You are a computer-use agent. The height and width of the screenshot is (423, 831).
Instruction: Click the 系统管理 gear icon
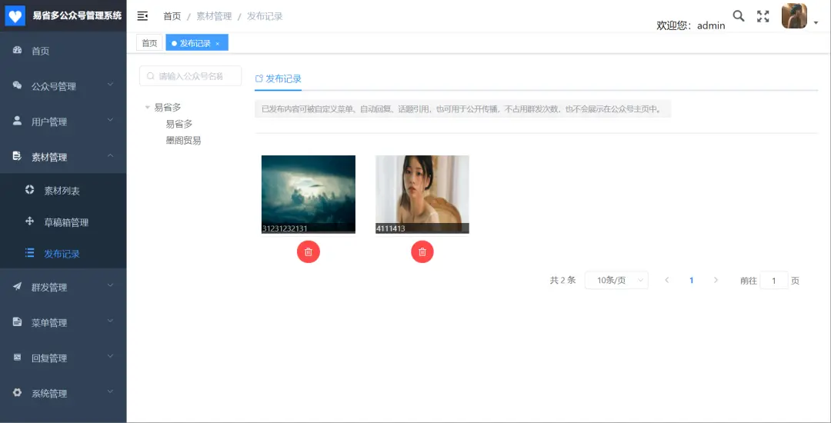pos(17,392)
